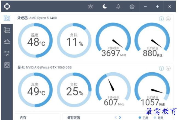Open graphics card activity graph icon
Image resolution: width=179 pixels, height=120 pixels.
pyautogui.click(x=168, y=68)
